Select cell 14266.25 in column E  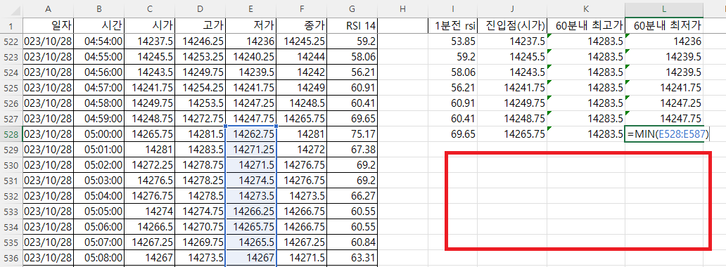point(251,211)
